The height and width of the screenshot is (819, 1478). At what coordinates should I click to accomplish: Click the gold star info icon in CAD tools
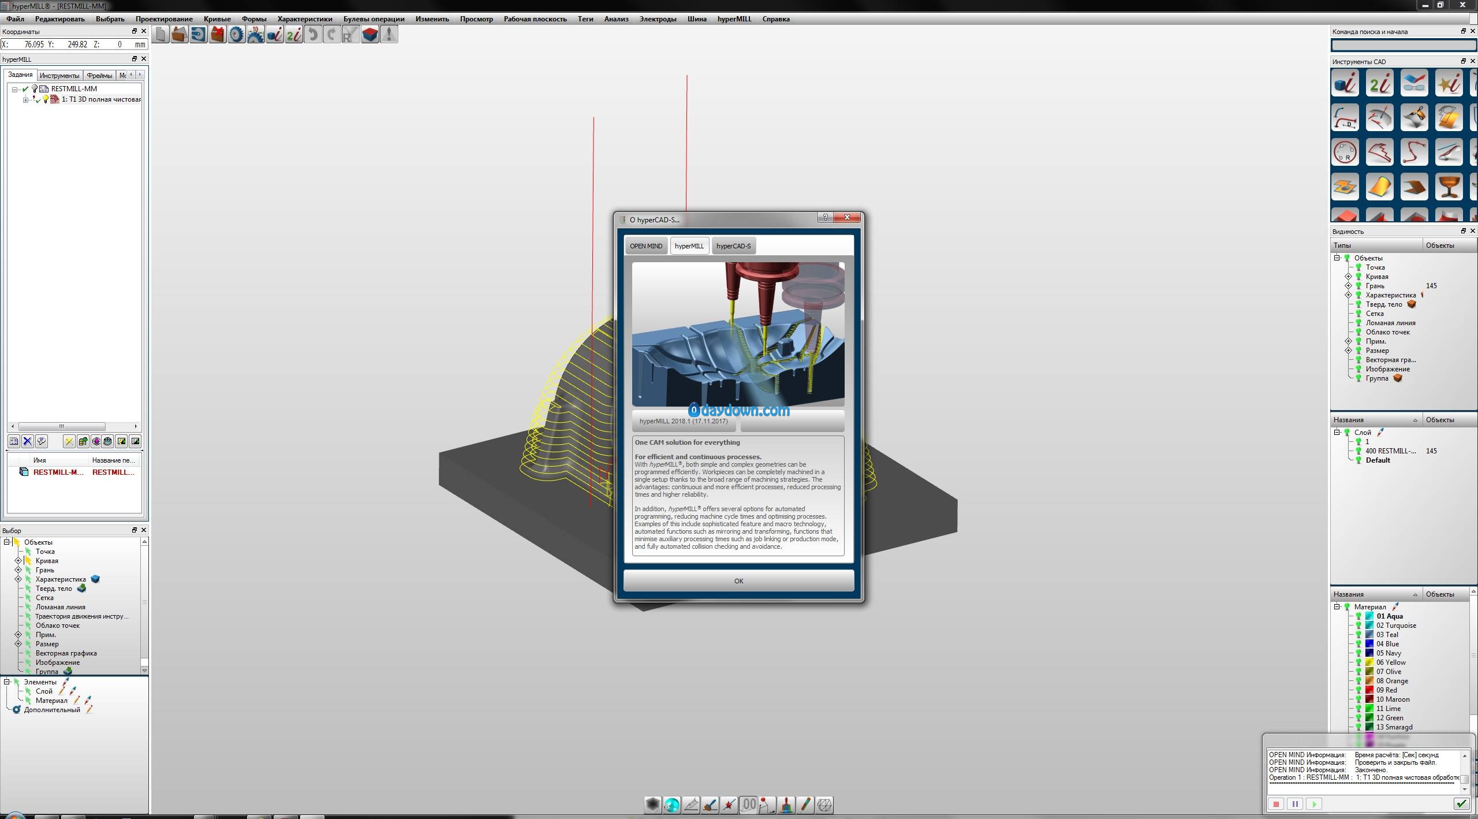[1449, 84]
